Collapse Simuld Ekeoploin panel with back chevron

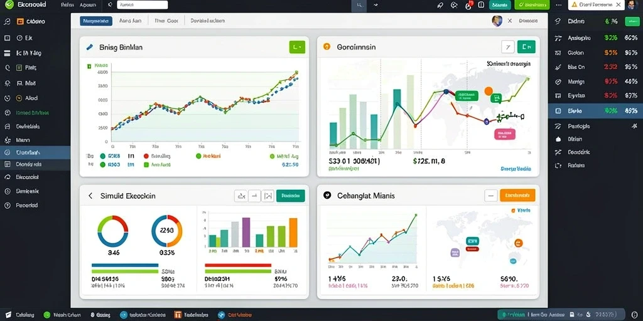90,196
